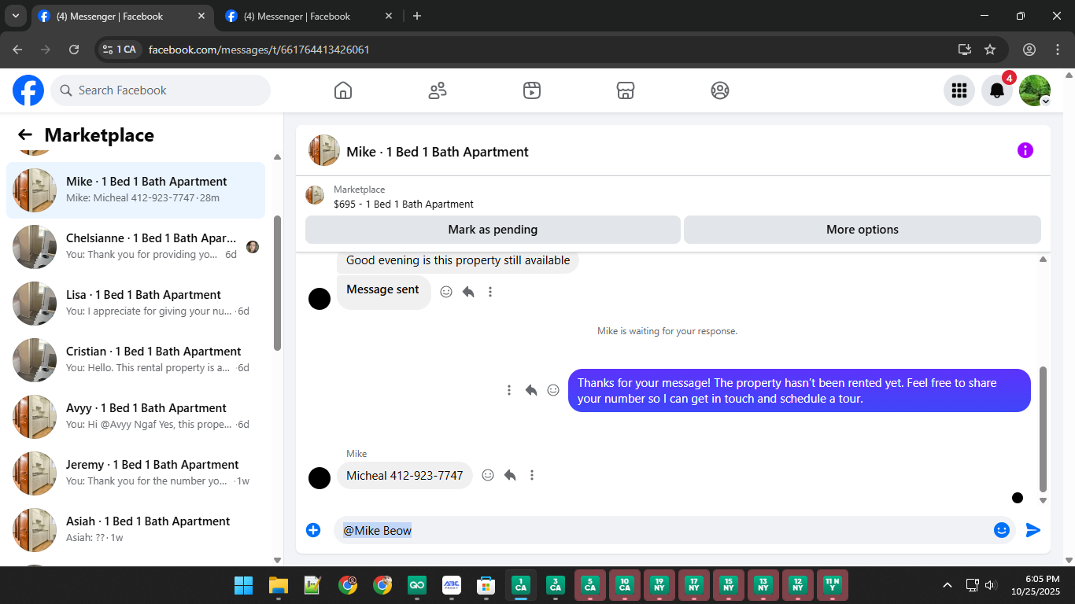Go to the Facebook Home feed icon
1075x604 pixels.
pos(343,90)
